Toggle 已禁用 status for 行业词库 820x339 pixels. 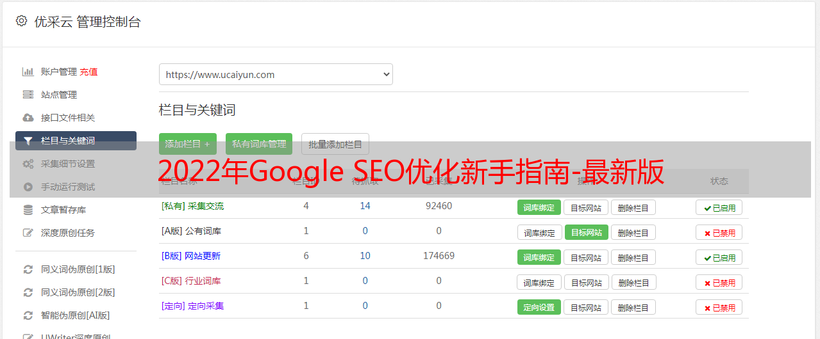tap(719, 282)
